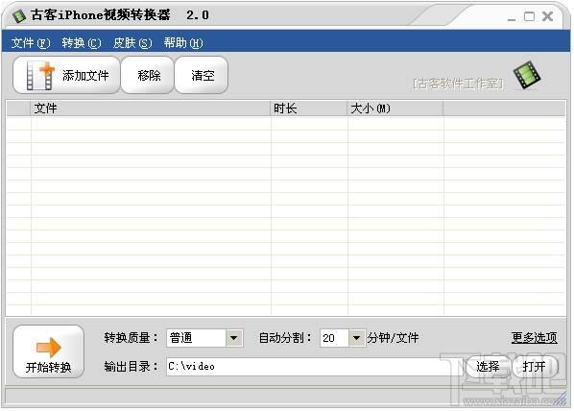Maximize the window
This screenshot has width=574, height=411.
click(529, 16)
